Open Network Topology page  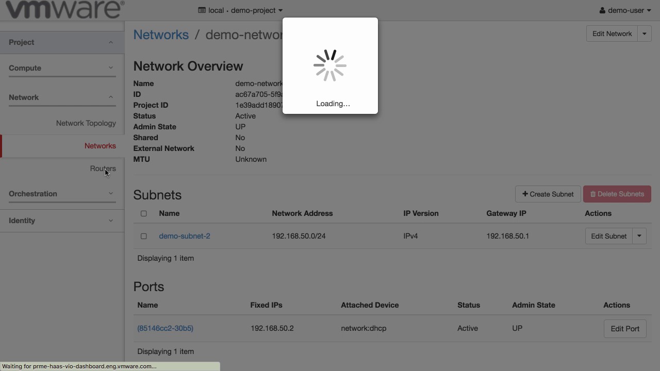[86, 123]
